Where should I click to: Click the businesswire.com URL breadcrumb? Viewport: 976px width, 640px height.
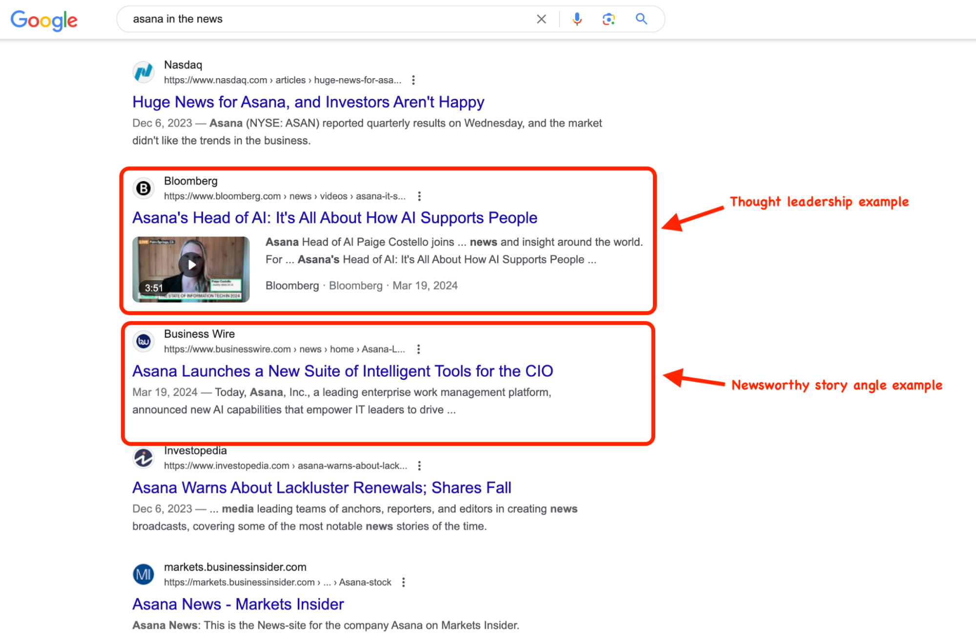[x=285, y=349]
